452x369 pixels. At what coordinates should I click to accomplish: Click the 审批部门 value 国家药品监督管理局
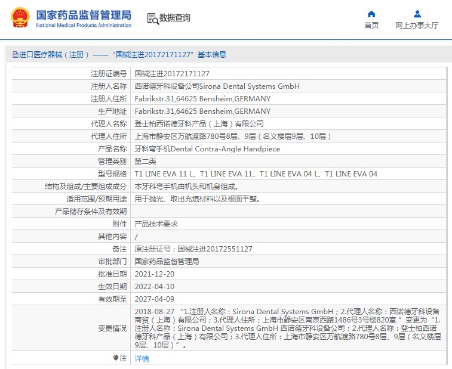point(167,262)
